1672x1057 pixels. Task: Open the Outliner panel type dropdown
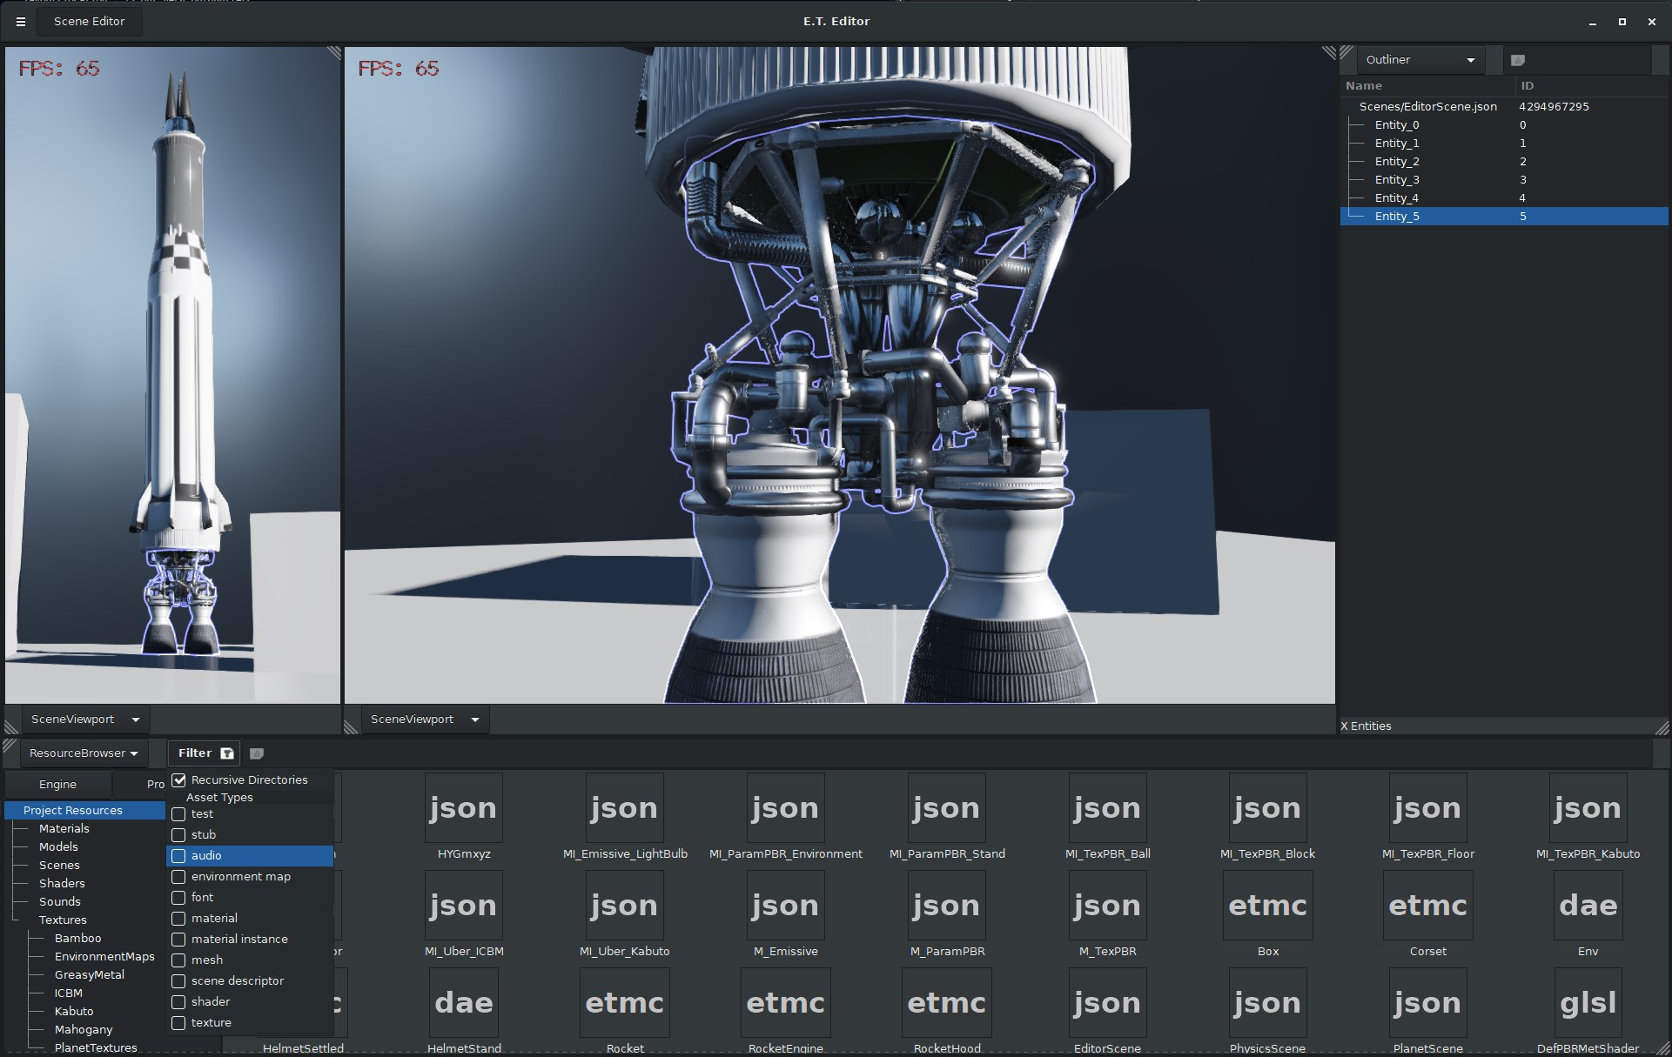pyautogui.click(x=1420, y=60)
